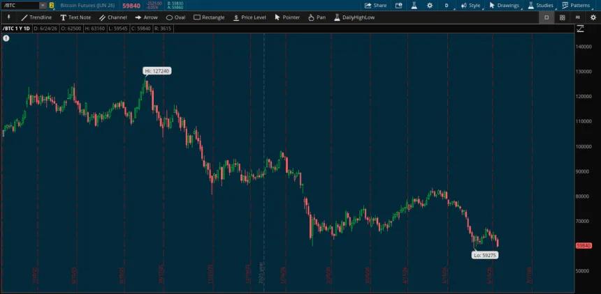
Task: Click the pin icon in drawing toolbar
Action: tap(8, 17)
